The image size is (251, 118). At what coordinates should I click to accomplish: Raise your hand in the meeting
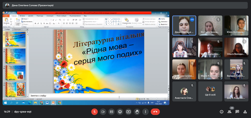coord(137,112)
